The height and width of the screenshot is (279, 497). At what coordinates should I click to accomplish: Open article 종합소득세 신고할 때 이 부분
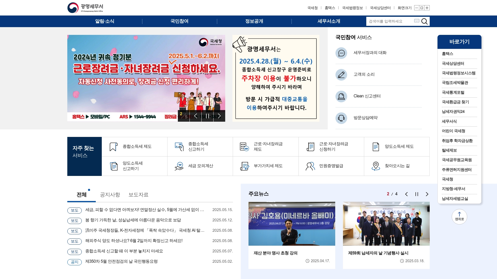[x=124, y=251]
